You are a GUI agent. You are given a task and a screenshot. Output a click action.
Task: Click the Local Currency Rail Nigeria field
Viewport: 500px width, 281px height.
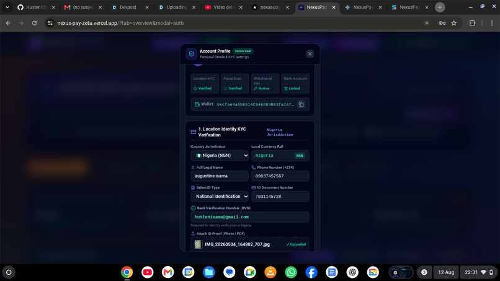pos(280,155)
